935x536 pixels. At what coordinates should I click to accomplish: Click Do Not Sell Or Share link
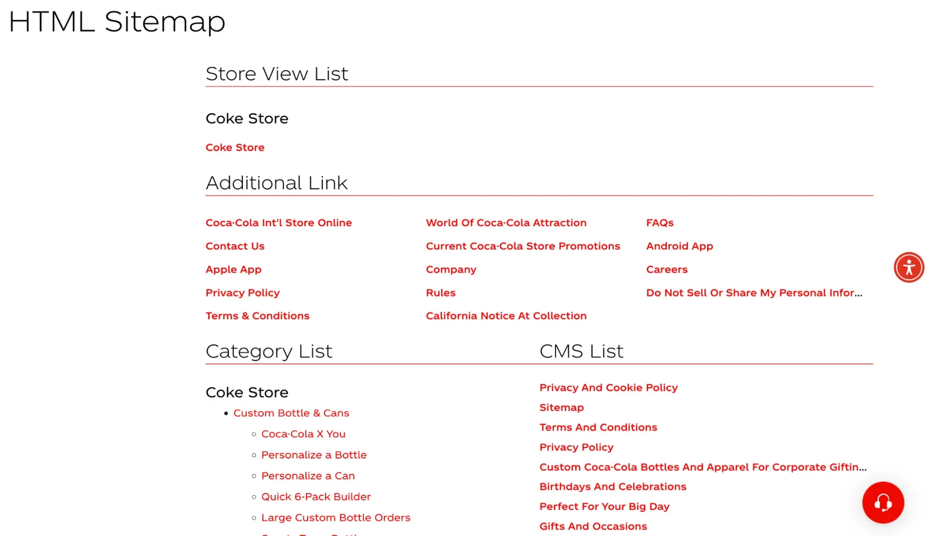pyautogui.click(x=754, y=293)
